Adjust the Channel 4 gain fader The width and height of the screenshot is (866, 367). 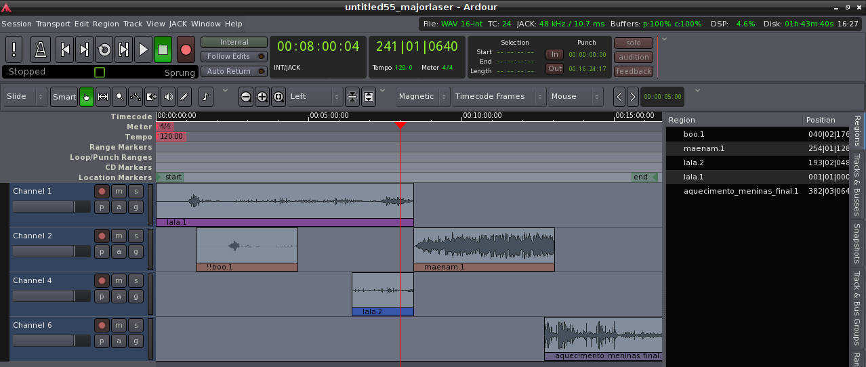click(x=51, y=296)
